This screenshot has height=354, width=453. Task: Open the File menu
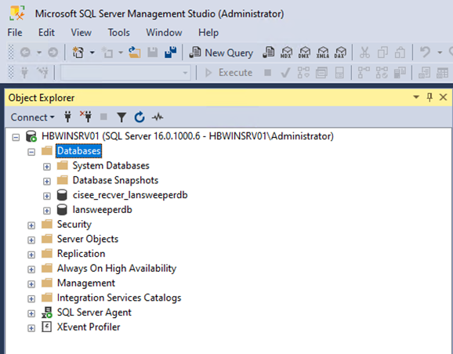point(15,32)
